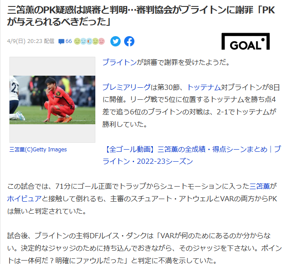Open the ホイビュア player link

tap(24, 199)
